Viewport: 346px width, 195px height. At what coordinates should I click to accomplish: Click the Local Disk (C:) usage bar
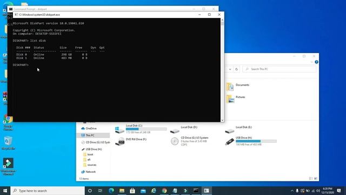click(x=147, y=129)
